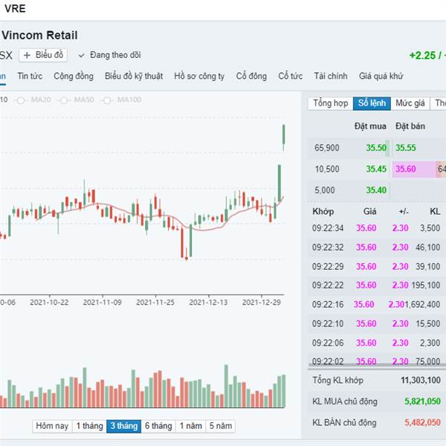Click the Đặt mua column header

(370, 126)
